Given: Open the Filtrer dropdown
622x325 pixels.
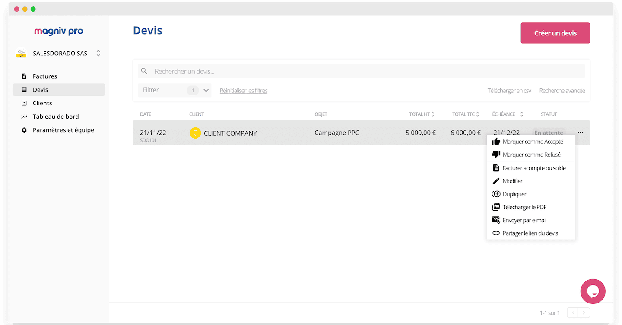Looking at the screenshot, I should pyautogui.click(x=175, y=90).
